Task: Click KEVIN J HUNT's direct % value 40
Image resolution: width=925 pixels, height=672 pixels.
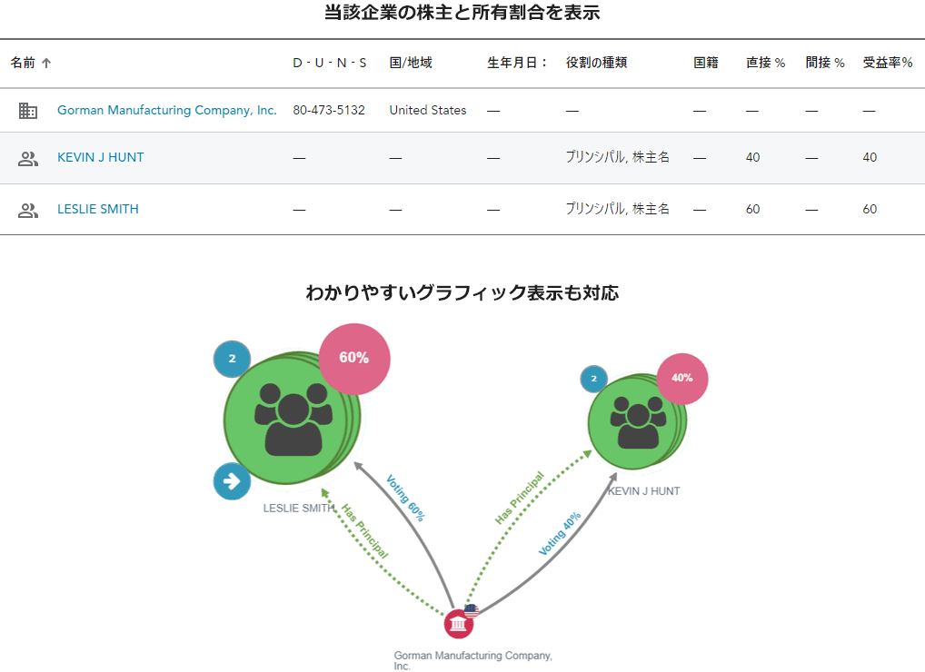Action: click(x=752, y=157)
